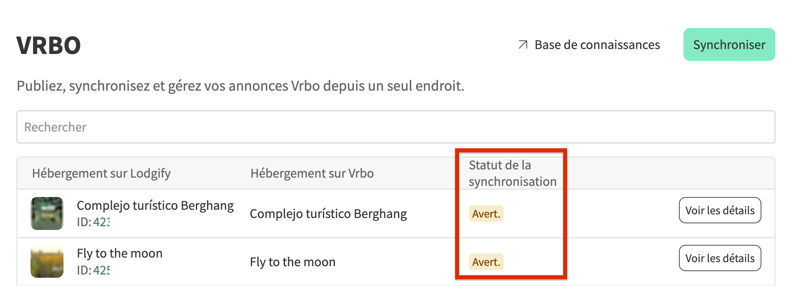This screenshot has height=286, width=801.
Task: Focus the Rechercher search field
Action: (x=395, y=127)
